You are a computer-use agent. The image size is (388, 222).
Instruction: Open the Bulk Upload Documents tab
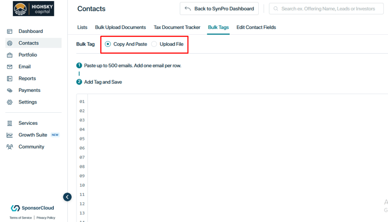[x=120, y=27]
